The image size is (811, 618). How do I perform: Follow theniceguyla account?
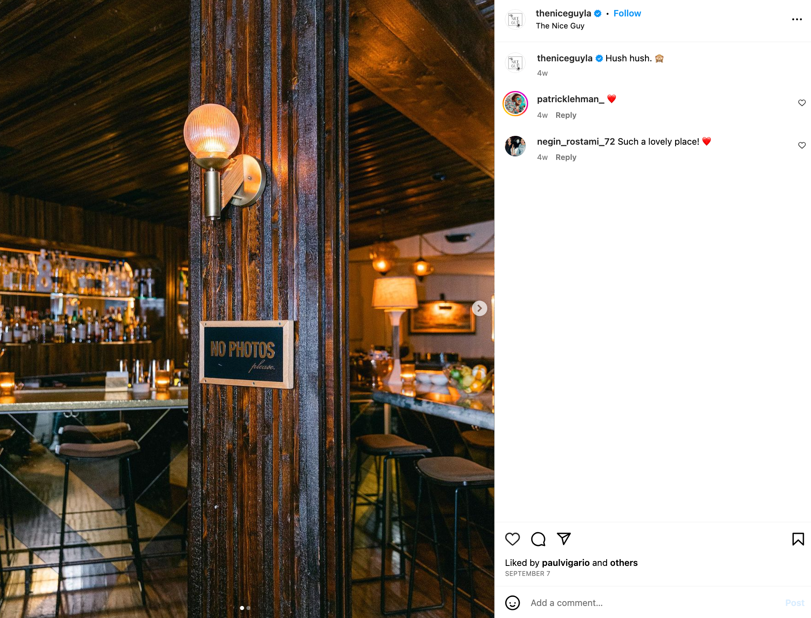[627, 13]
